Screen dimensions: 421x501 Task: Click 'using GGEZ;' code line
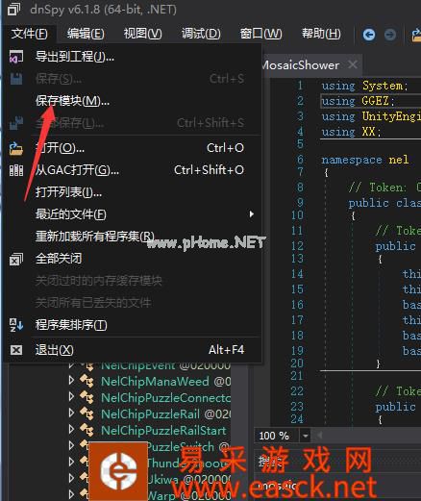point(358,101)
